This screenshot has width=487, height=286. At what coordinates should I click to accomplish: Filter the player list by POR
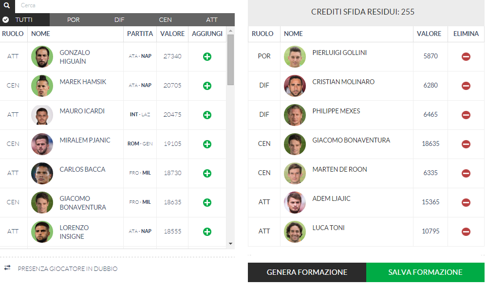click(x=74, y=19)
